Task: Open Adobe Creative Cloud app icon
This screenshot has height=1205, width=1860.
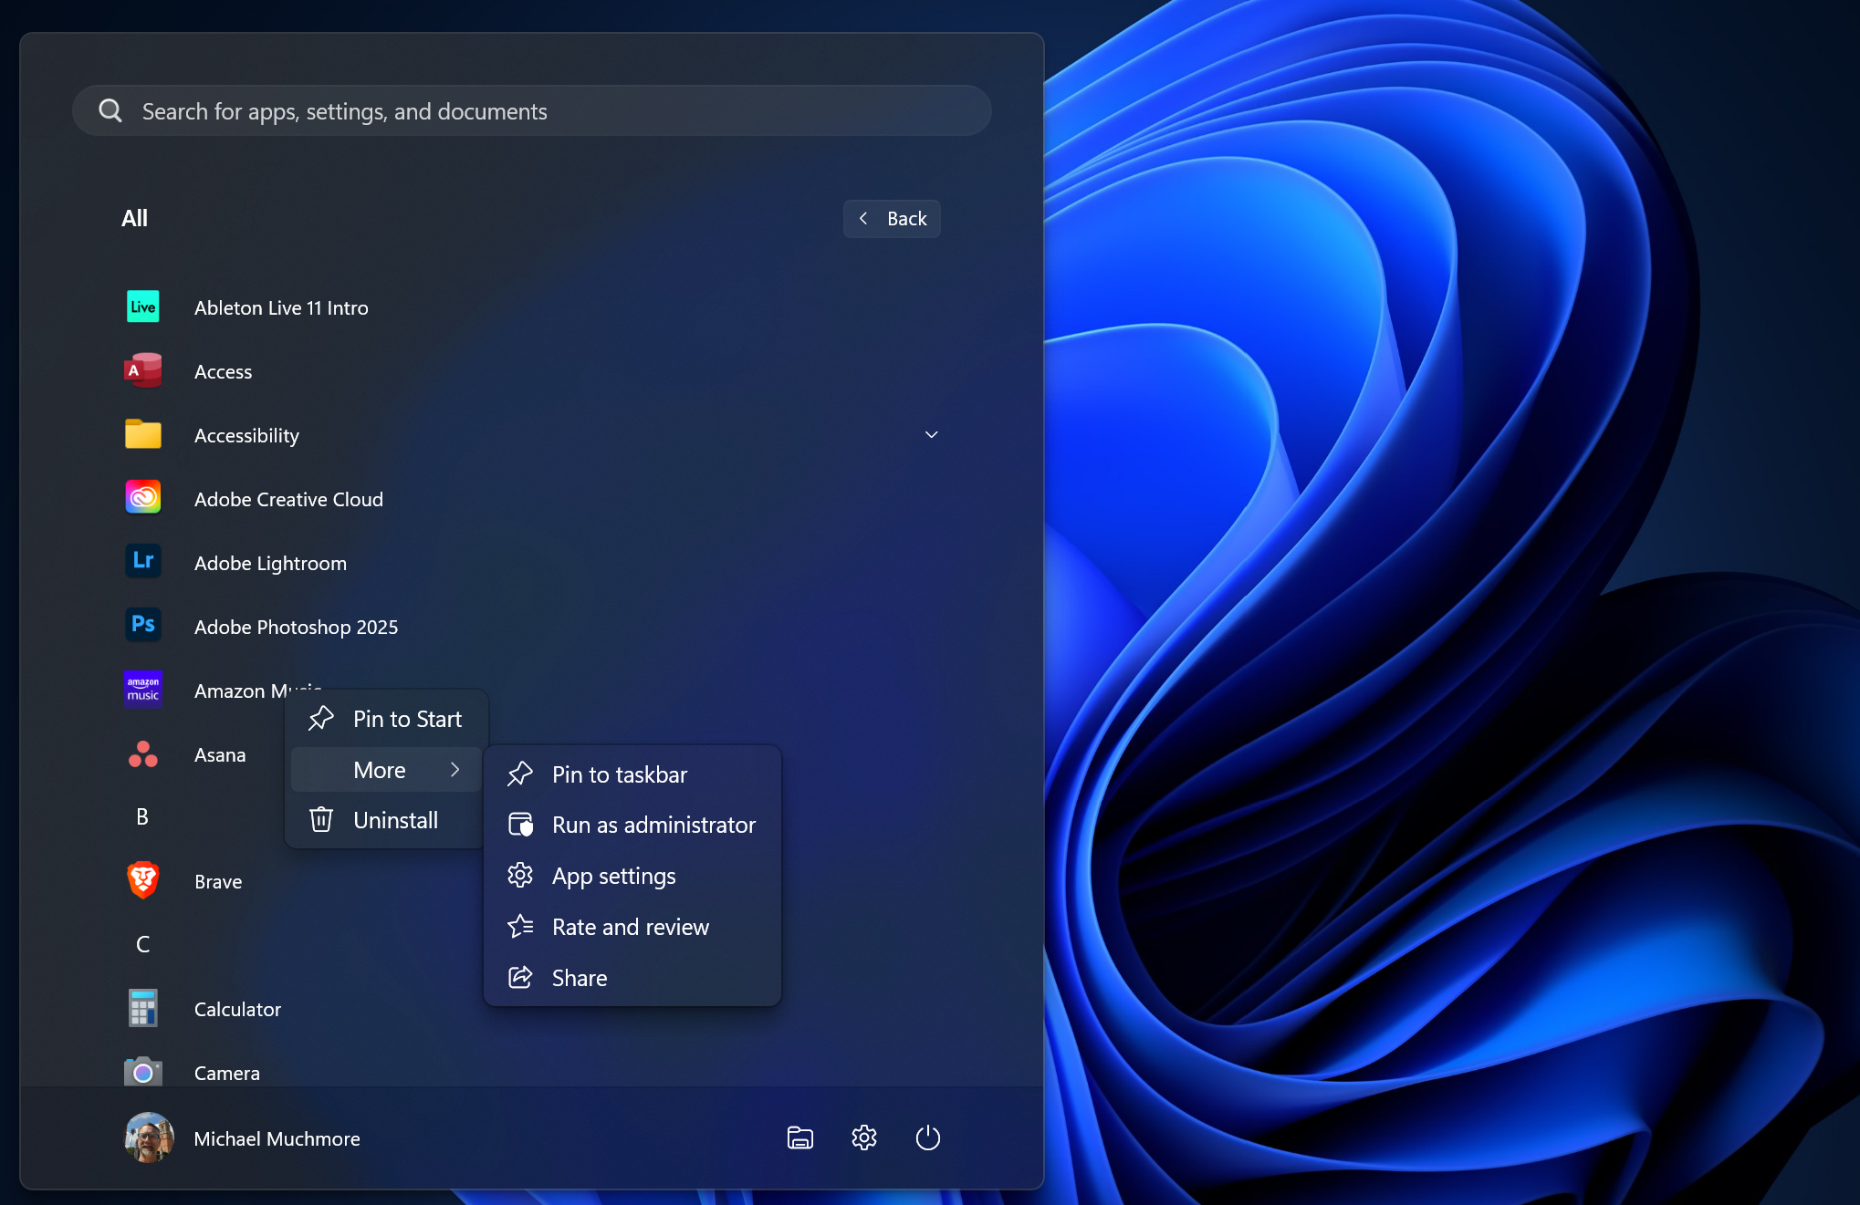Action: pyautogui.click(x=142, y=498)
